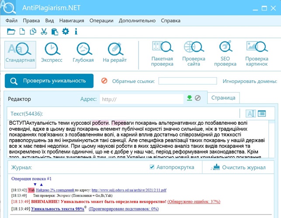The height and width of the screenshot is (218, 281).
Task: Open the sulj.oduvs.od.ua PDF link
Action: (129, 190)
